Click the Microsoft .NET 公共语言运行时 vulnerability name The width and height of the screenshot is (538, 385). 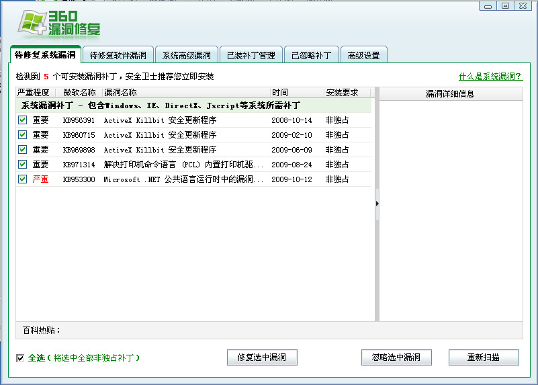(x=183, y=179)
